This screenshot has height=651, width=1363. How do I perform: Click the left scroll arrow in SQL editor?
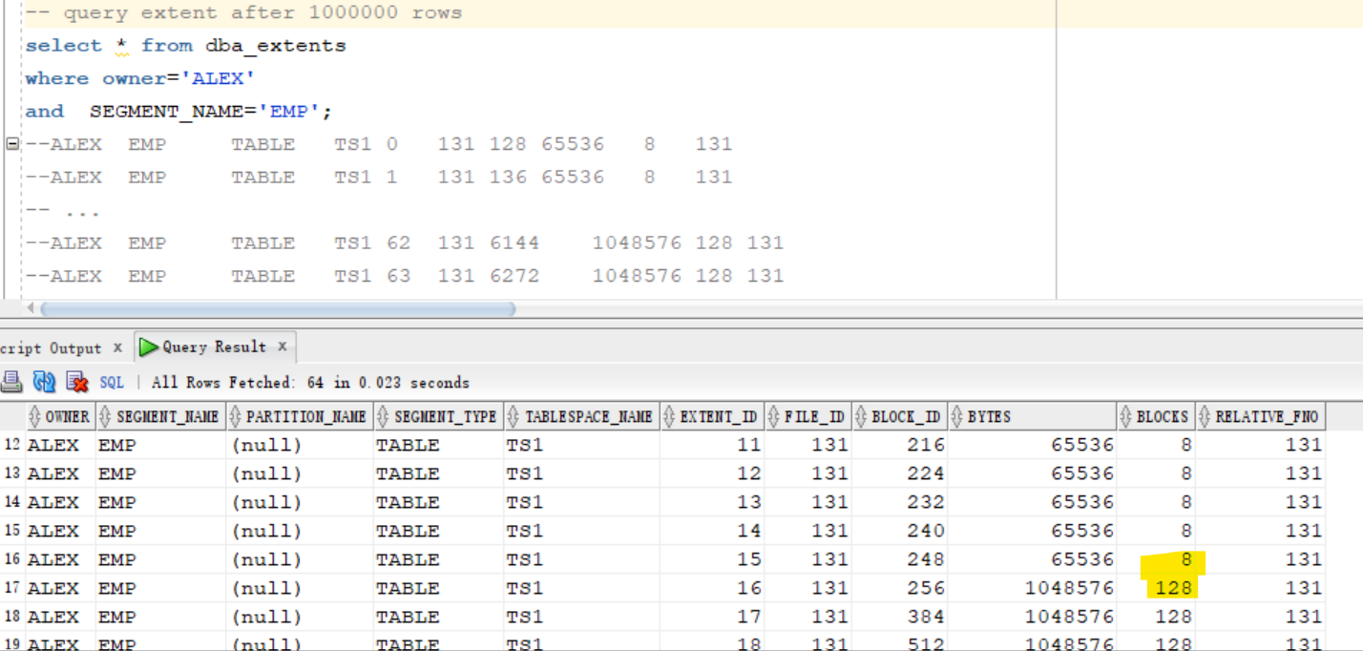point(31,309)
